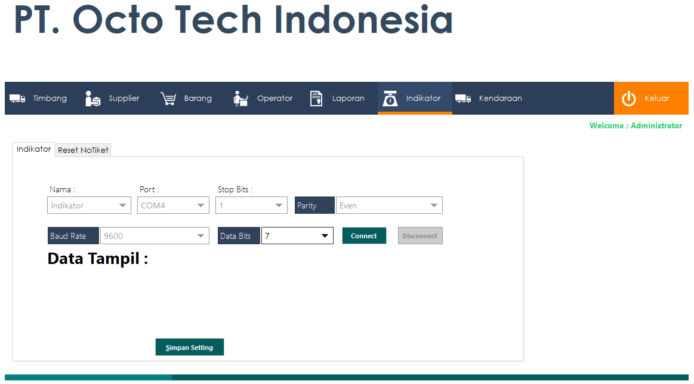Viewport: 694px width, 384px height.
Task: Click the Barang shopping cart icon
Action: tap(168, 99)
